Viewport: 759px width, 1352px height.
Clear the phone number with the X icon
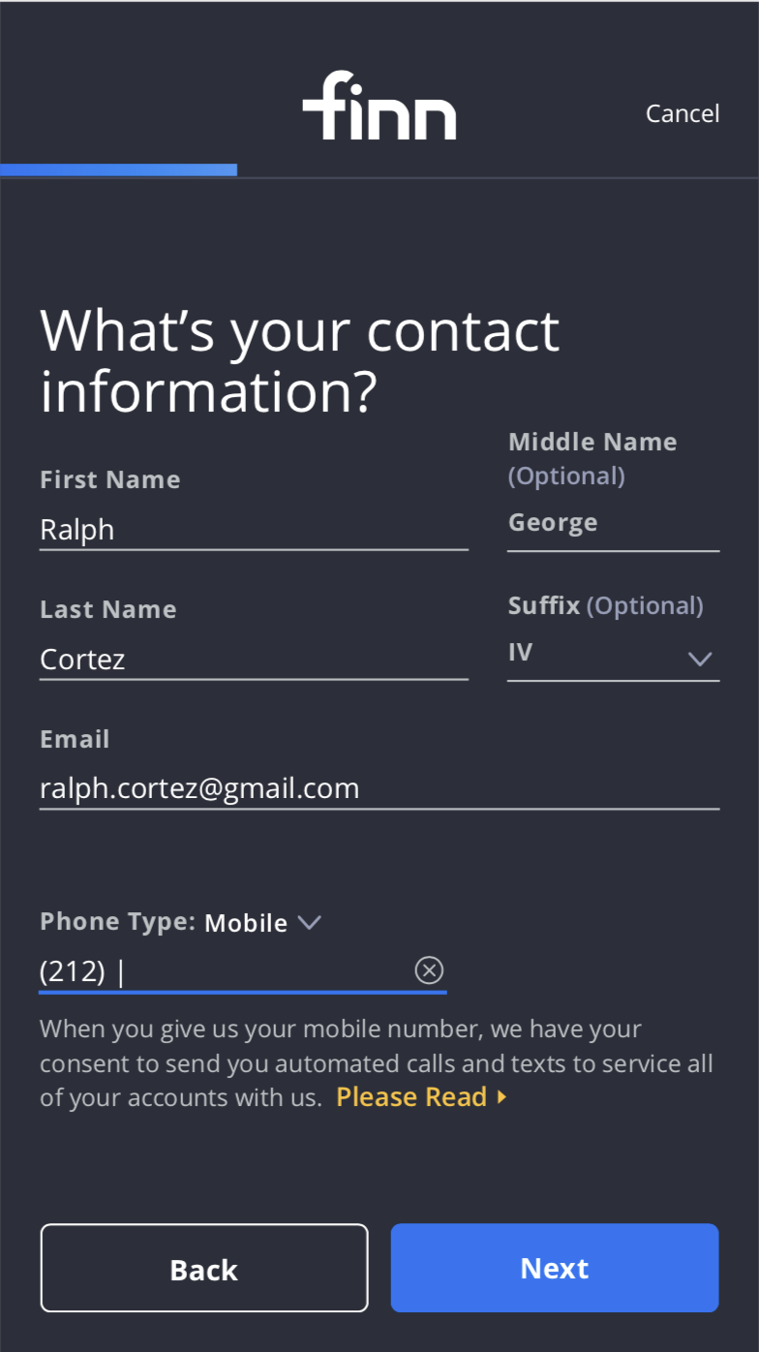point(429,969)
